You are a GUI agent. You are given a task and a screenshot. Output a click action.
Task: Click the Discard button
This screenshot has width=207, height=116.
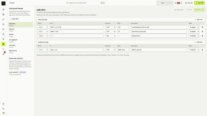189,10
